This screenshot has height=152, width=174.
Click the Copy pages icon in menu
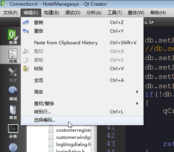coord(26,60)
